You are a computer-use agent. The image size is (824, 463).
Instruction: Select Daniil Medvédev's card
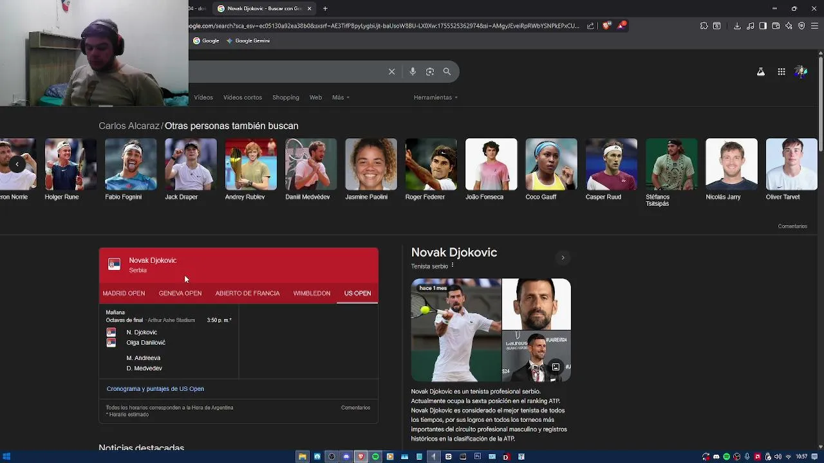pyautogui.click(x=311, y=170)
